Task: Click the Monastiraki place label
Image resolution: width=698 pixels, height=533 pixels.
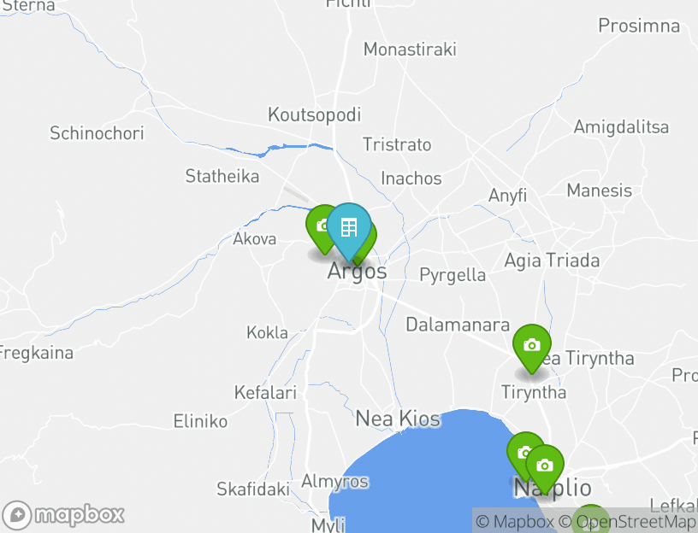Action: pos(410,50)
